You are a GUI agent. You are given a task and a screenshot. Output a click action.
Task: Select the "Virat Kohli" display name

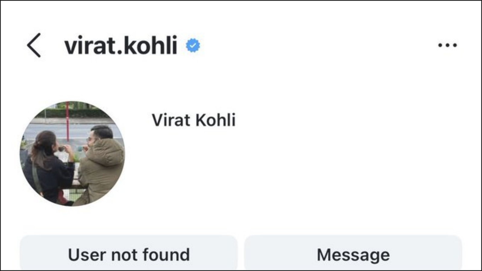click(x=193, y=120)
